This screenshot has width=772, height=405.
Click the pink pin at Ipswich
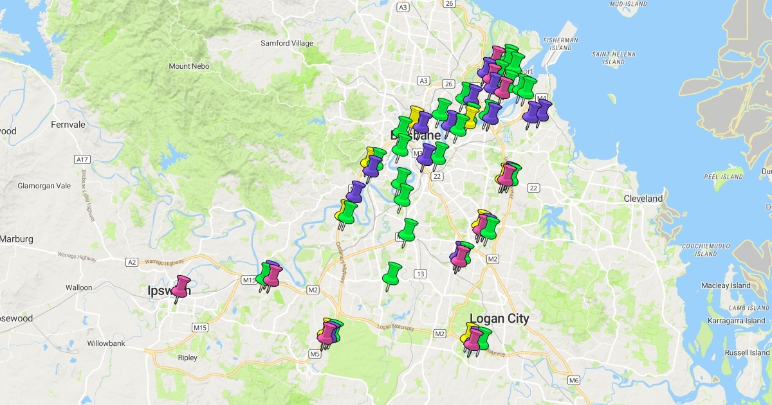point(181,285)
